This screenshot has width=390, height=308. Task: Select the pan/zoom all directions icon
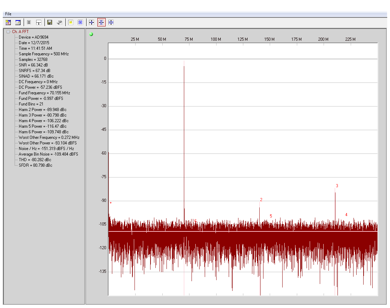click(x=91, y=23)
